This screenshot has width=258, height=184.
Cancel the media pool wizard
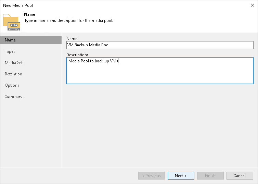240,175
